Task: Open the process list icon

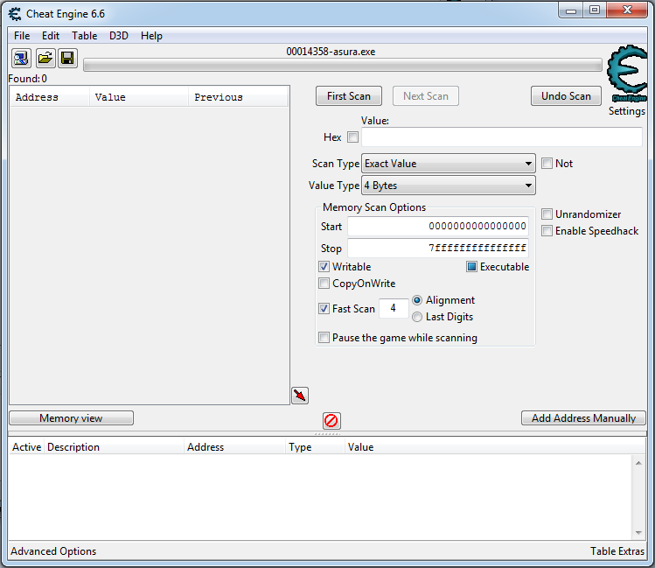Action: 21,58
